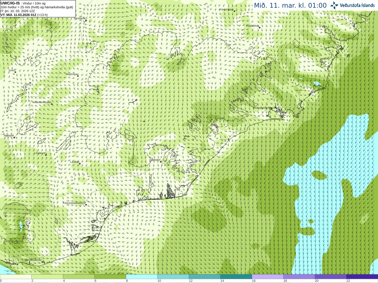This screenshot has width=378, height=283.
Task: Select the Eyjabakkar station label
Action: tap(252, 26)
